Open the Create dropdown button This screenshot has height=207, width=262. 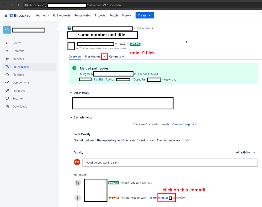tap(145, 15)
